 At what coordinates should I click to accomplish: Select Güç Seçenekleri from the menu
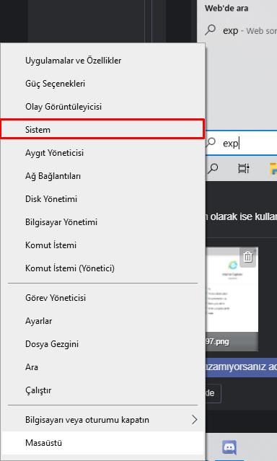102,84
